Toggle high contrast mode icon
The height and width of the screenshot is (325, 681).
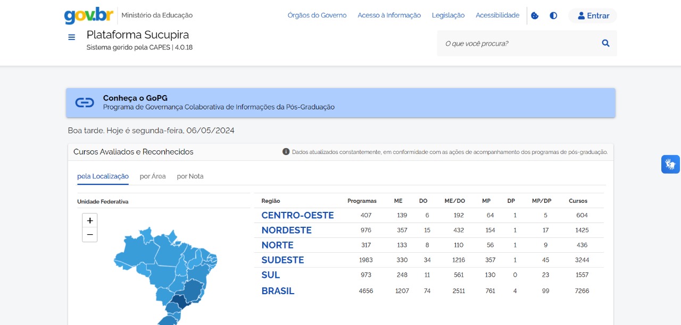(x=553, y=15)
